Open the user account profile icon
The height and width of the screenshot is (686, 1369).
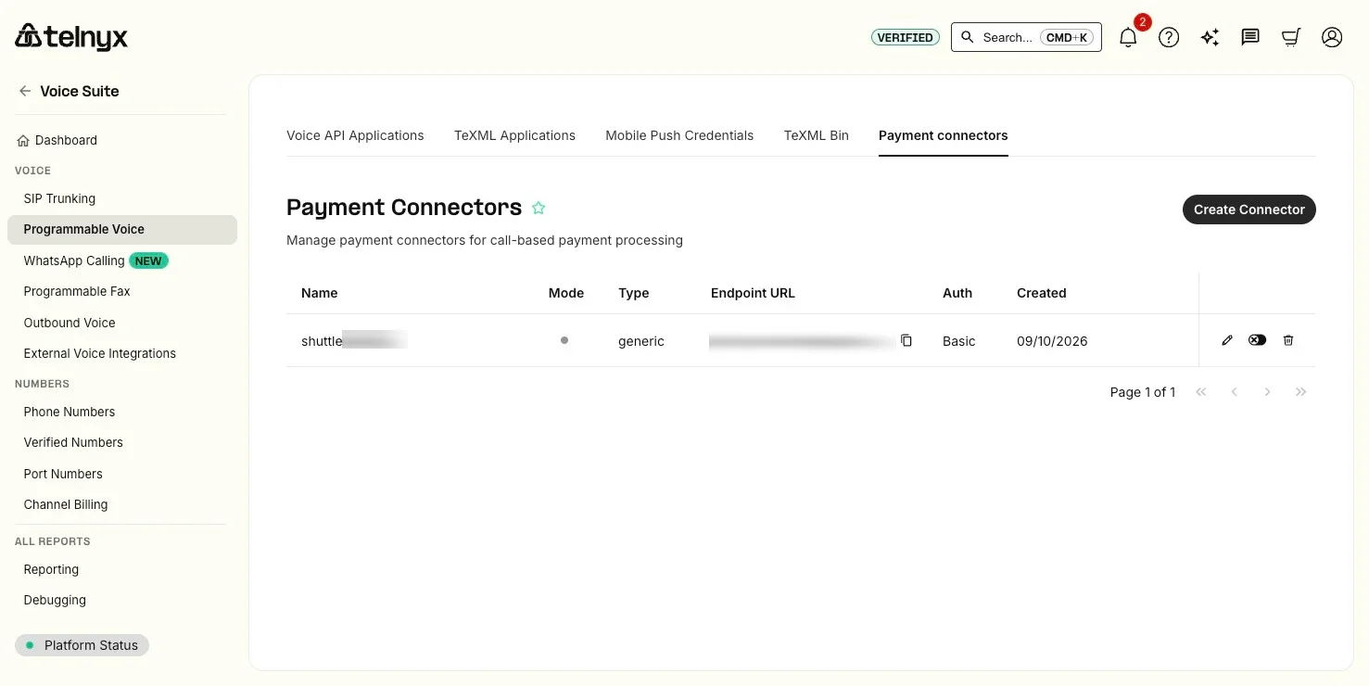coord(1332,37)
